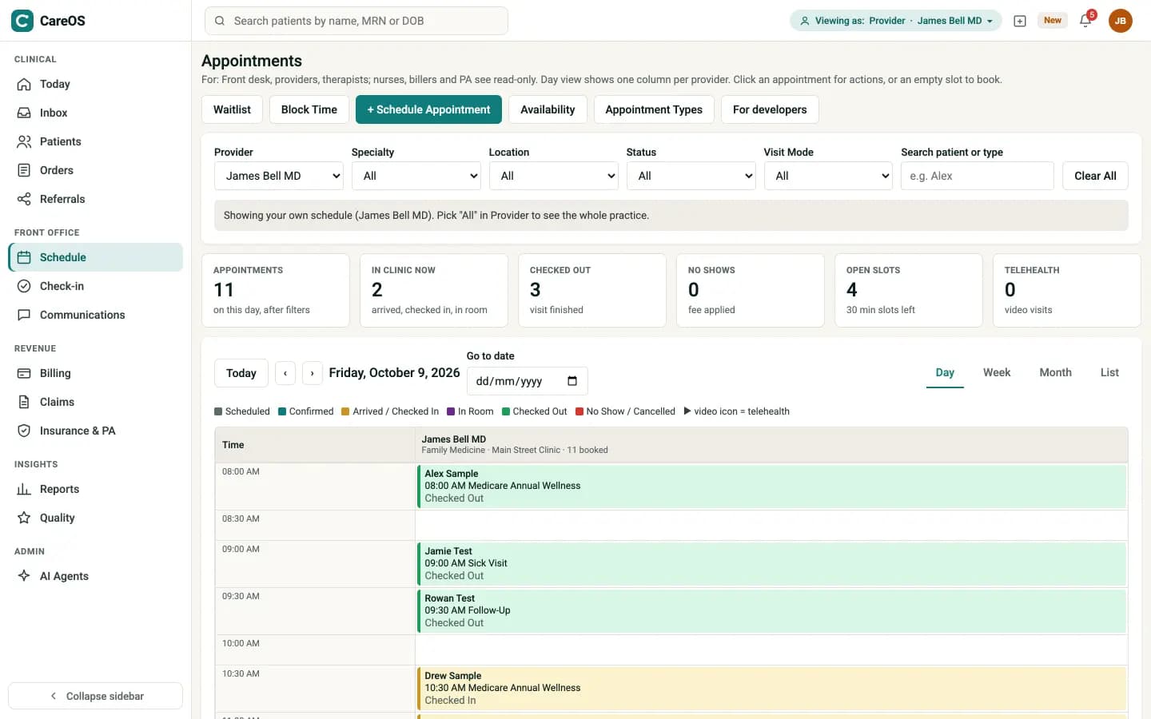
Task: Click the plus-box quick add icon
Action: (1020, 22)
